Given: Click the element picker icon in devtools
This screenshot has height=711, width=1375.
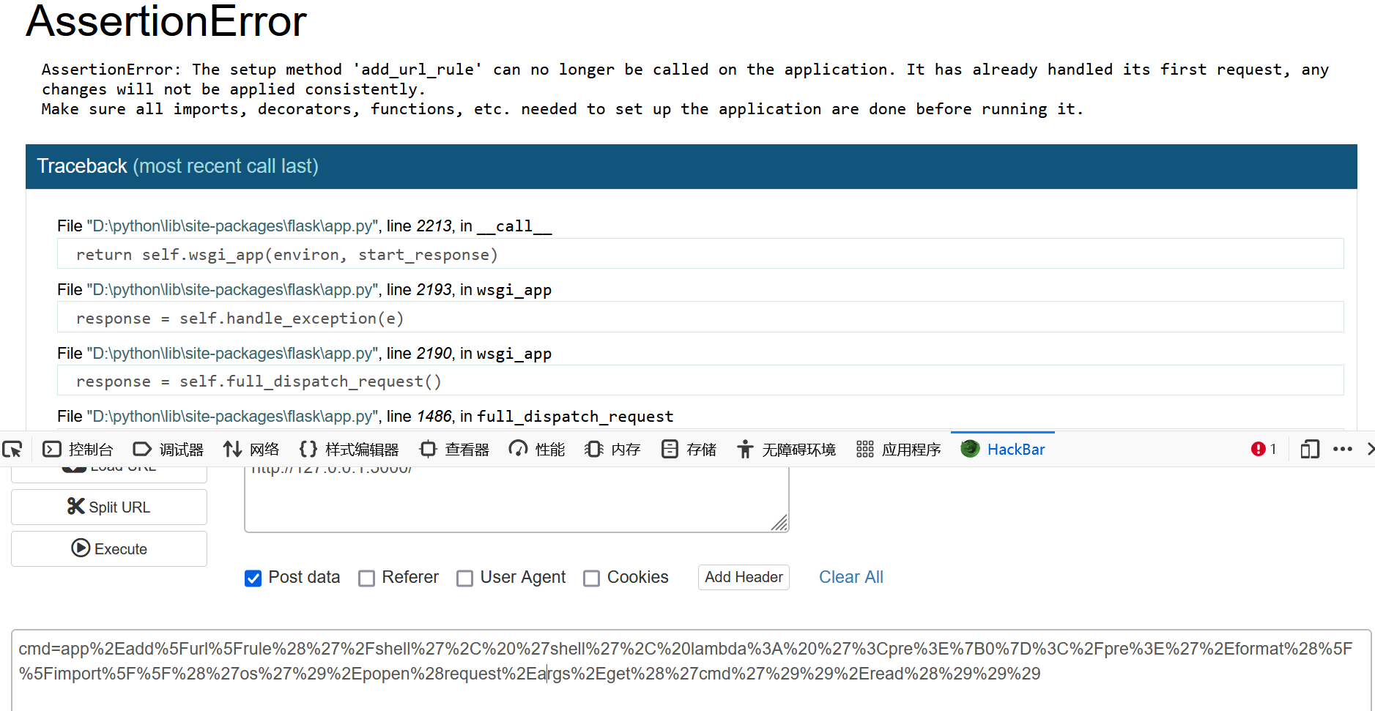Looking at the screenshot, I should [12, 449].
